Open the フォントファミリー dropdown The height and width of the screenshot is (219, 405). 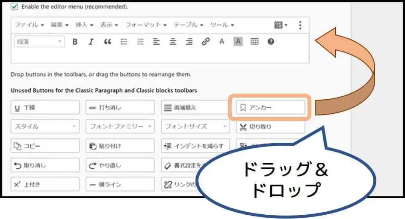pos(120,127)
